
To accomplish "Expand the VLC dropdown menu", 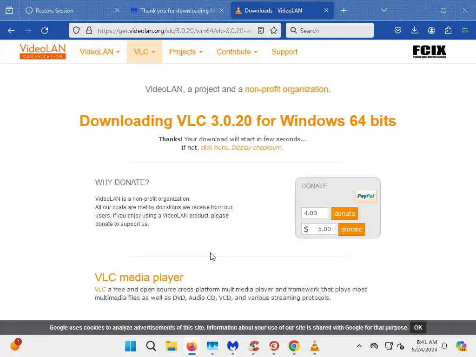I will (145, 52).
